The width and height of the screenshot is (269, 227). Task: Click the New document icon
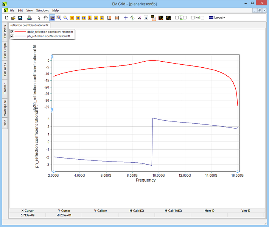click(6, 18)
